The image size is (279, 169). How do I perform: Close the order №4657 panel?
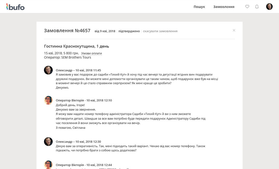[x=234, y=30]
